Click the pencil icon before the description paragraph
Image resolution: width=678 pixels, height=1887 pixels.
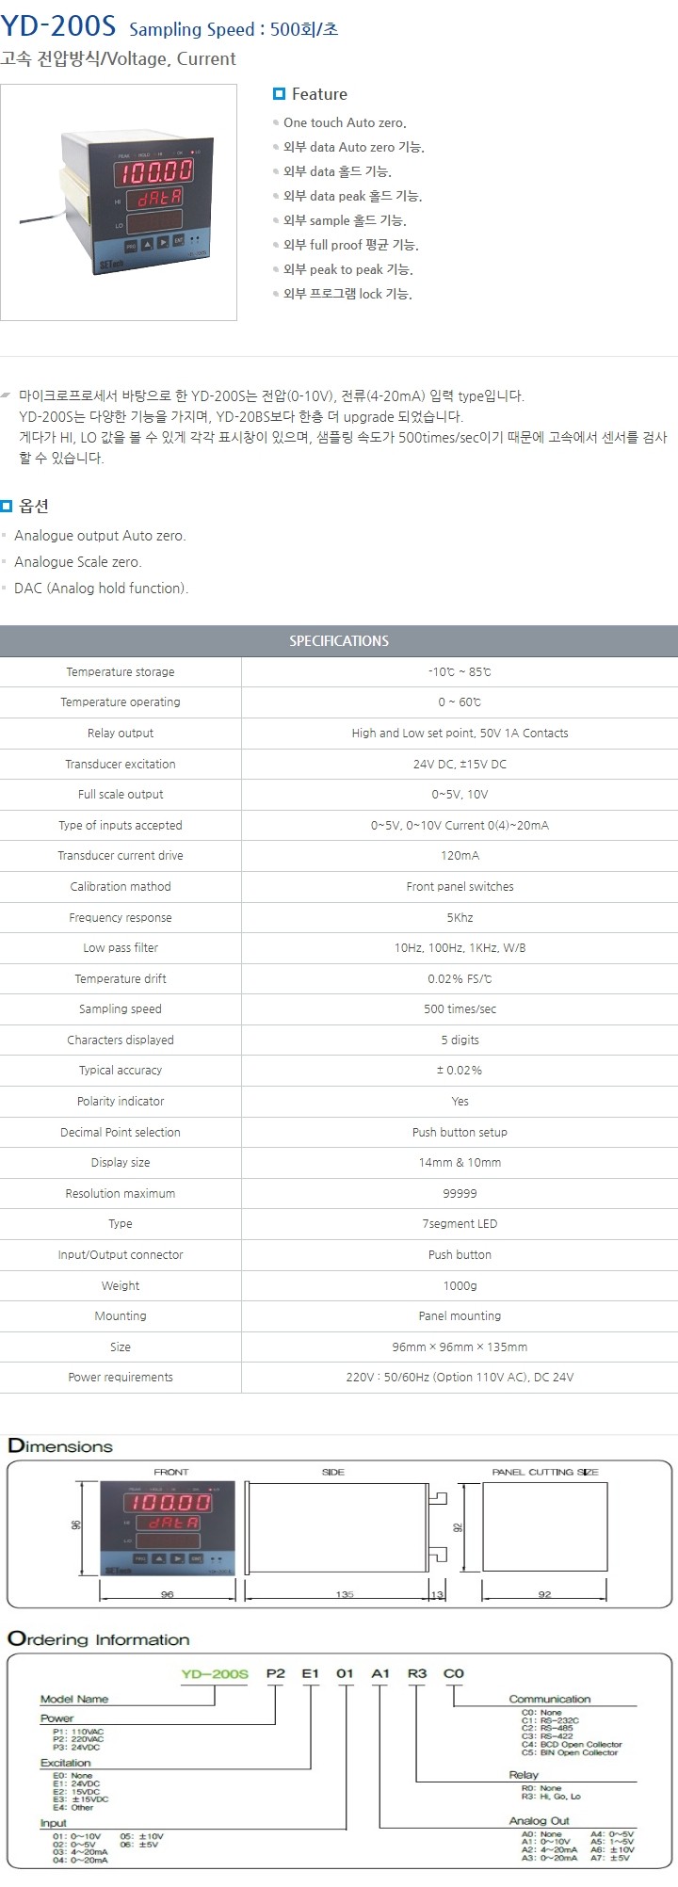(7, 394)
